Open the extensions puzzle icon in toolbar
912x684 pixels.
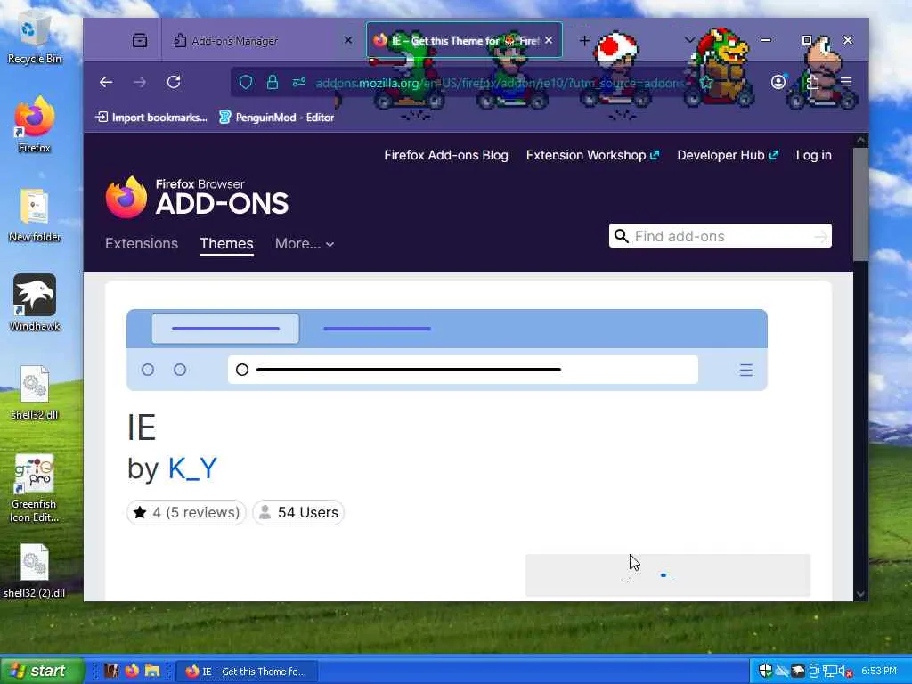coord(812,83)
